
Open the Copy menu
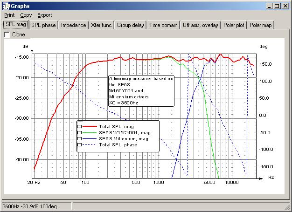[26, 15]
